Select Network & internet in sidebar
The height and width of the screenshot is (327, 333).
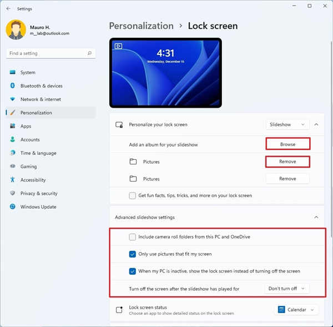(x=51, y=99)
